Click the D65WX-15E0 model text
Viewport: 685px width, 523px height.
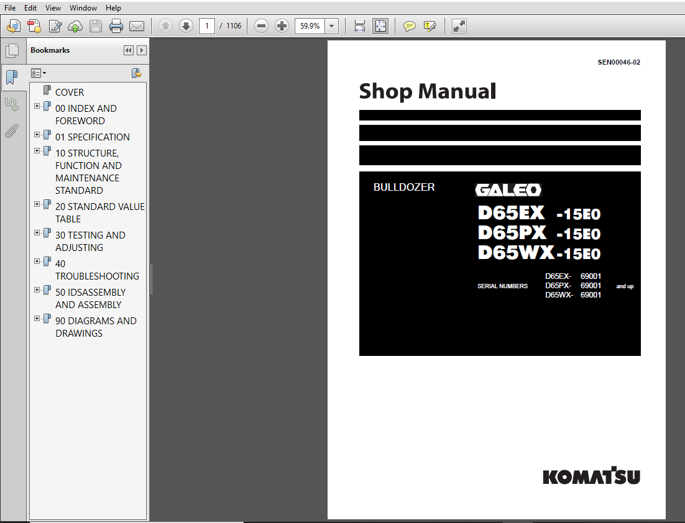tap(539, 253)
